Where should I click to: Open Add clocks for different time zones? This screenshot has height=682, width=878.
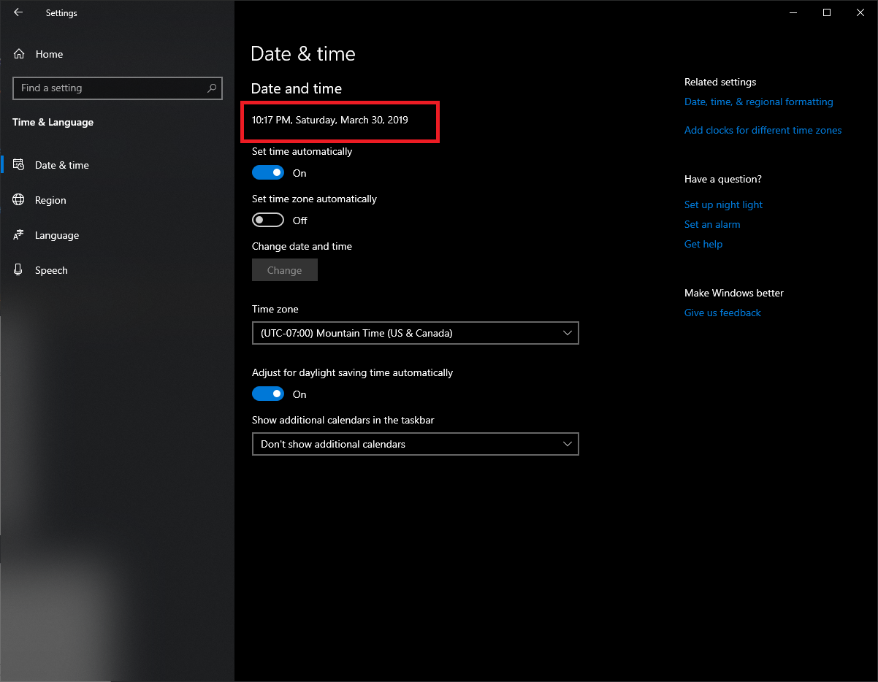click(763, 131)
